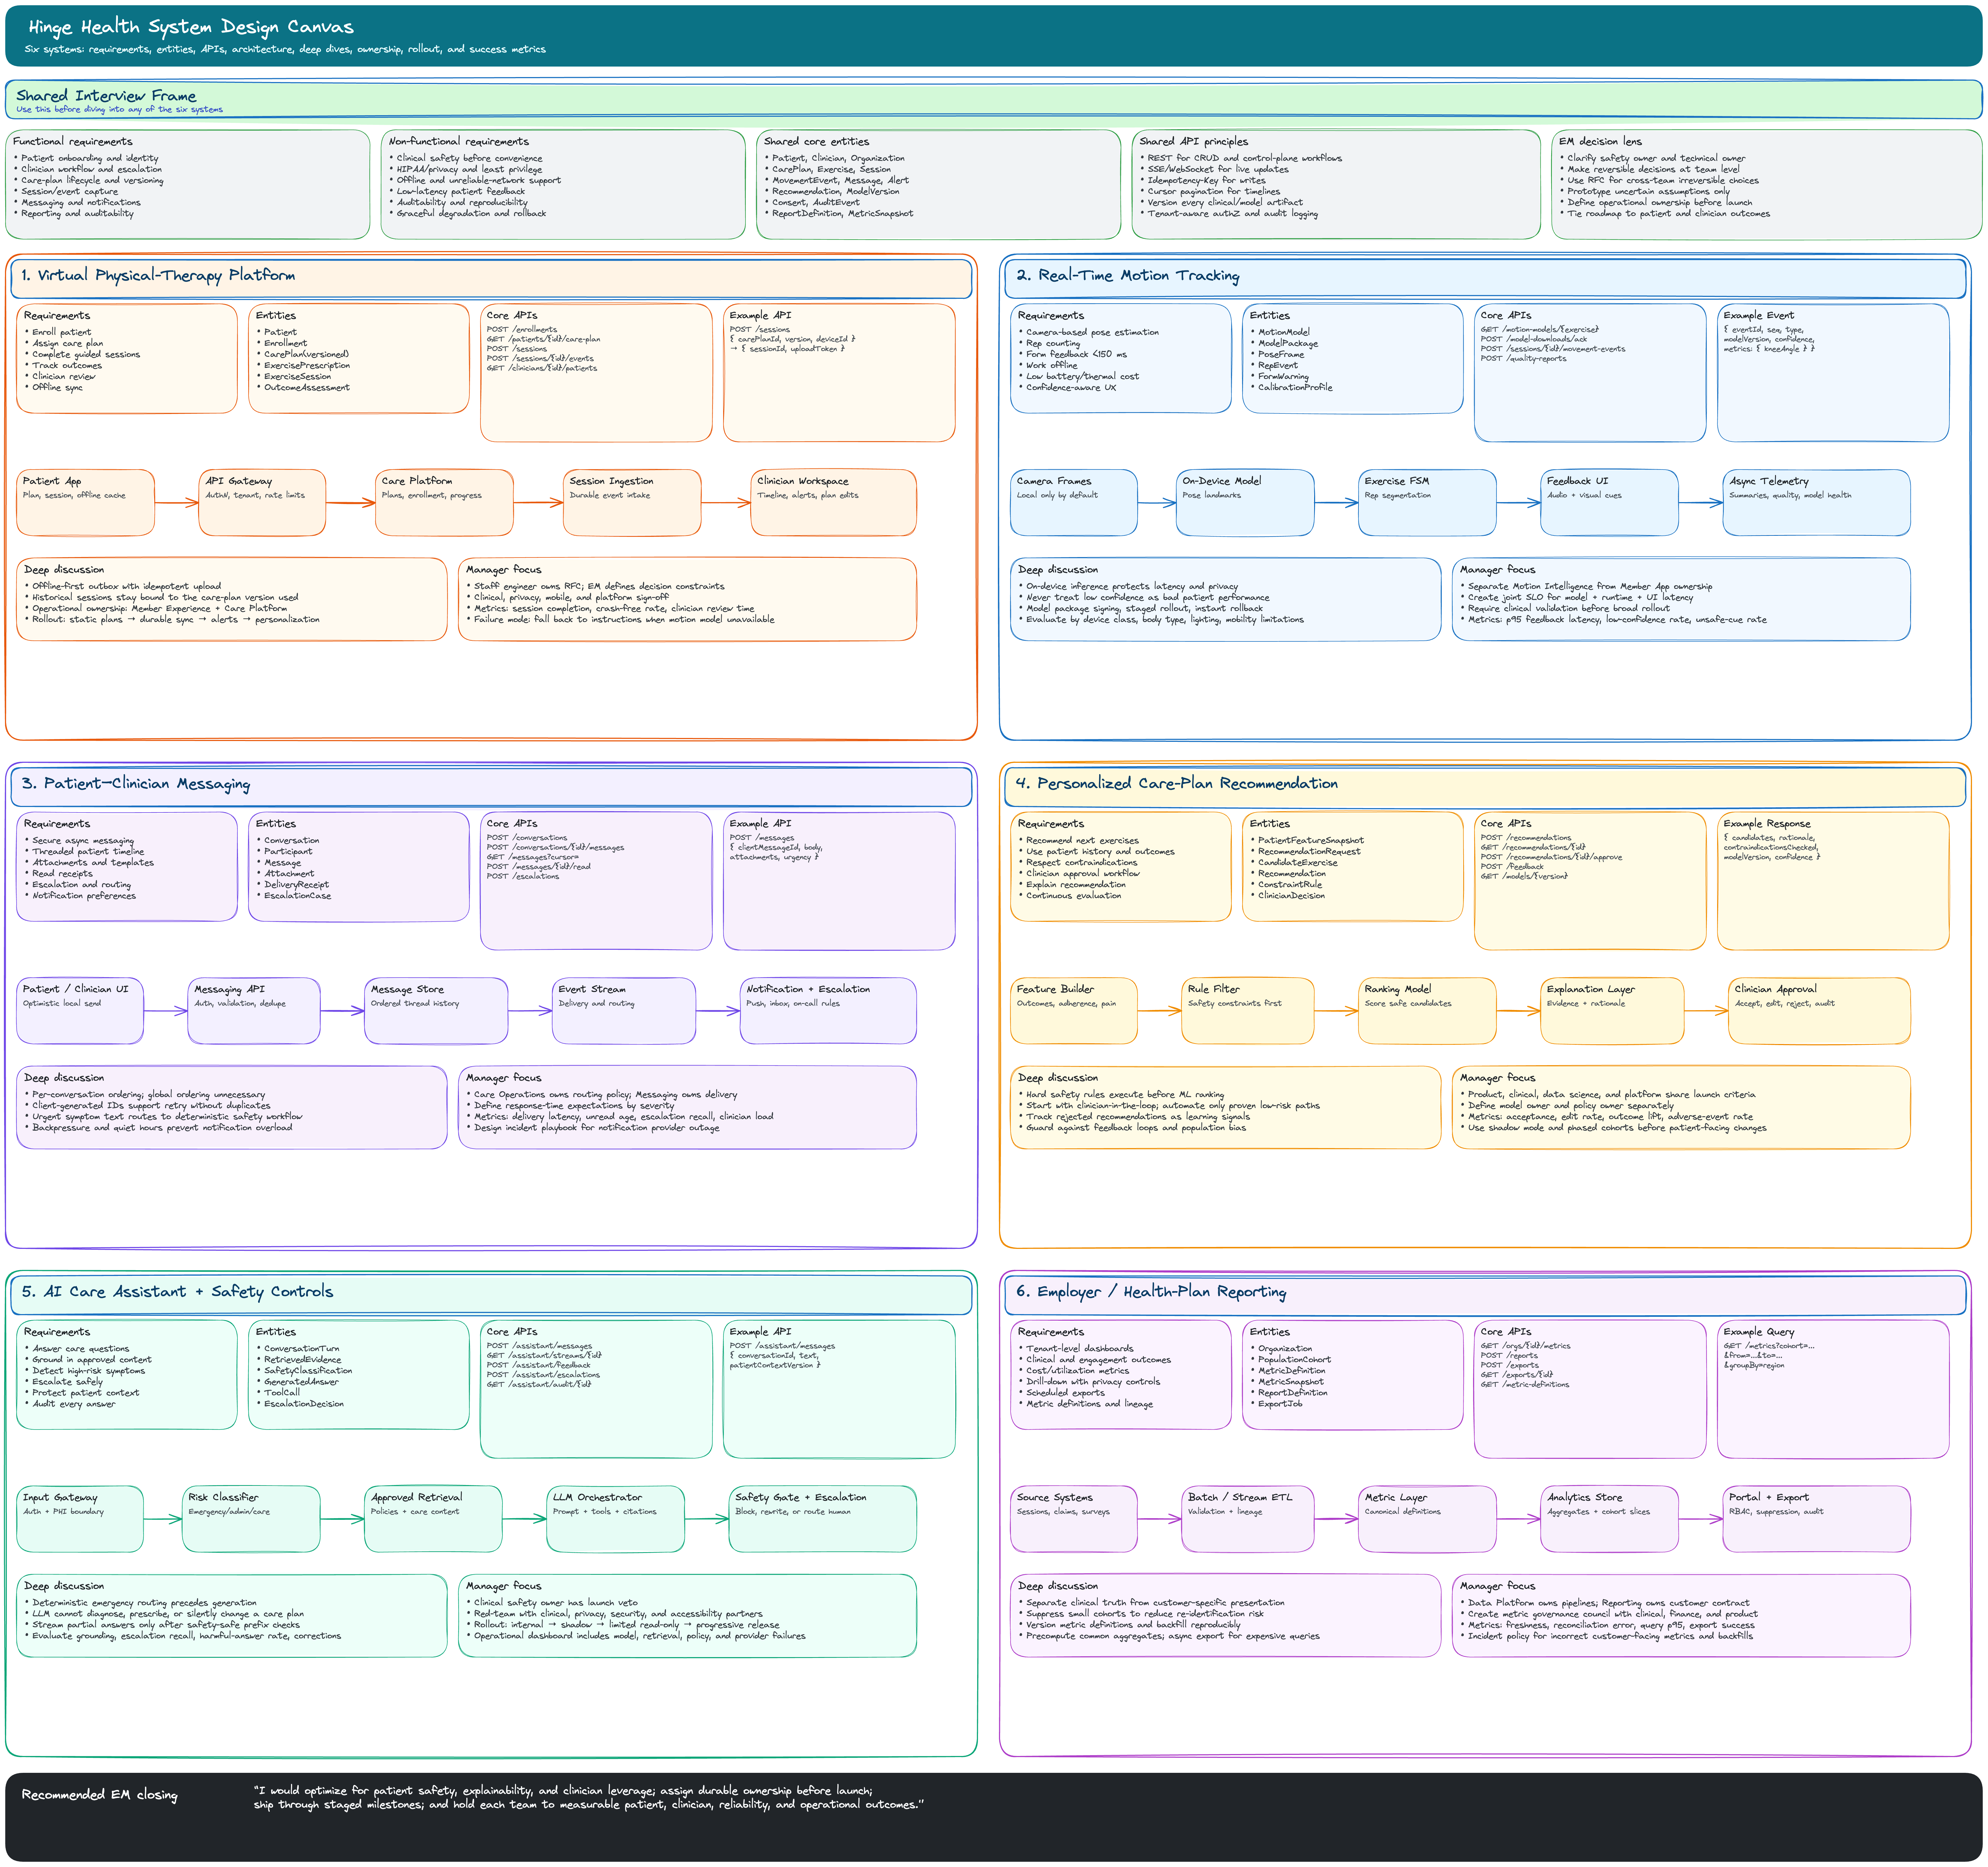Select the "Ranking Model" box
The width and height of the screenshot is (1988, 1867).
(1427, 1011)
